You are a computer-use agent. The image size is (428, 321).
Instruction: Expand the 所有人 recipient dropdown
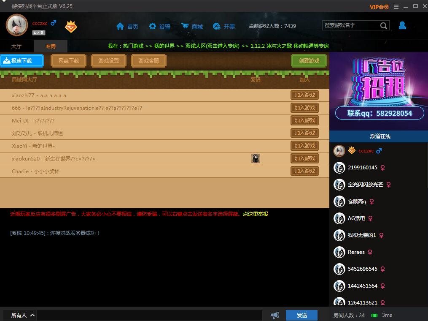32,315
